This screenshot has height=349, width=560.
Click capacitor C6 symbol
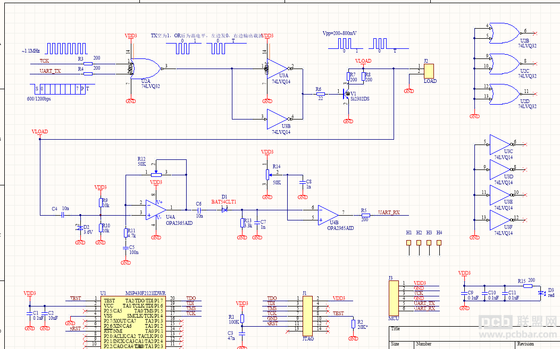coord(199,210)
